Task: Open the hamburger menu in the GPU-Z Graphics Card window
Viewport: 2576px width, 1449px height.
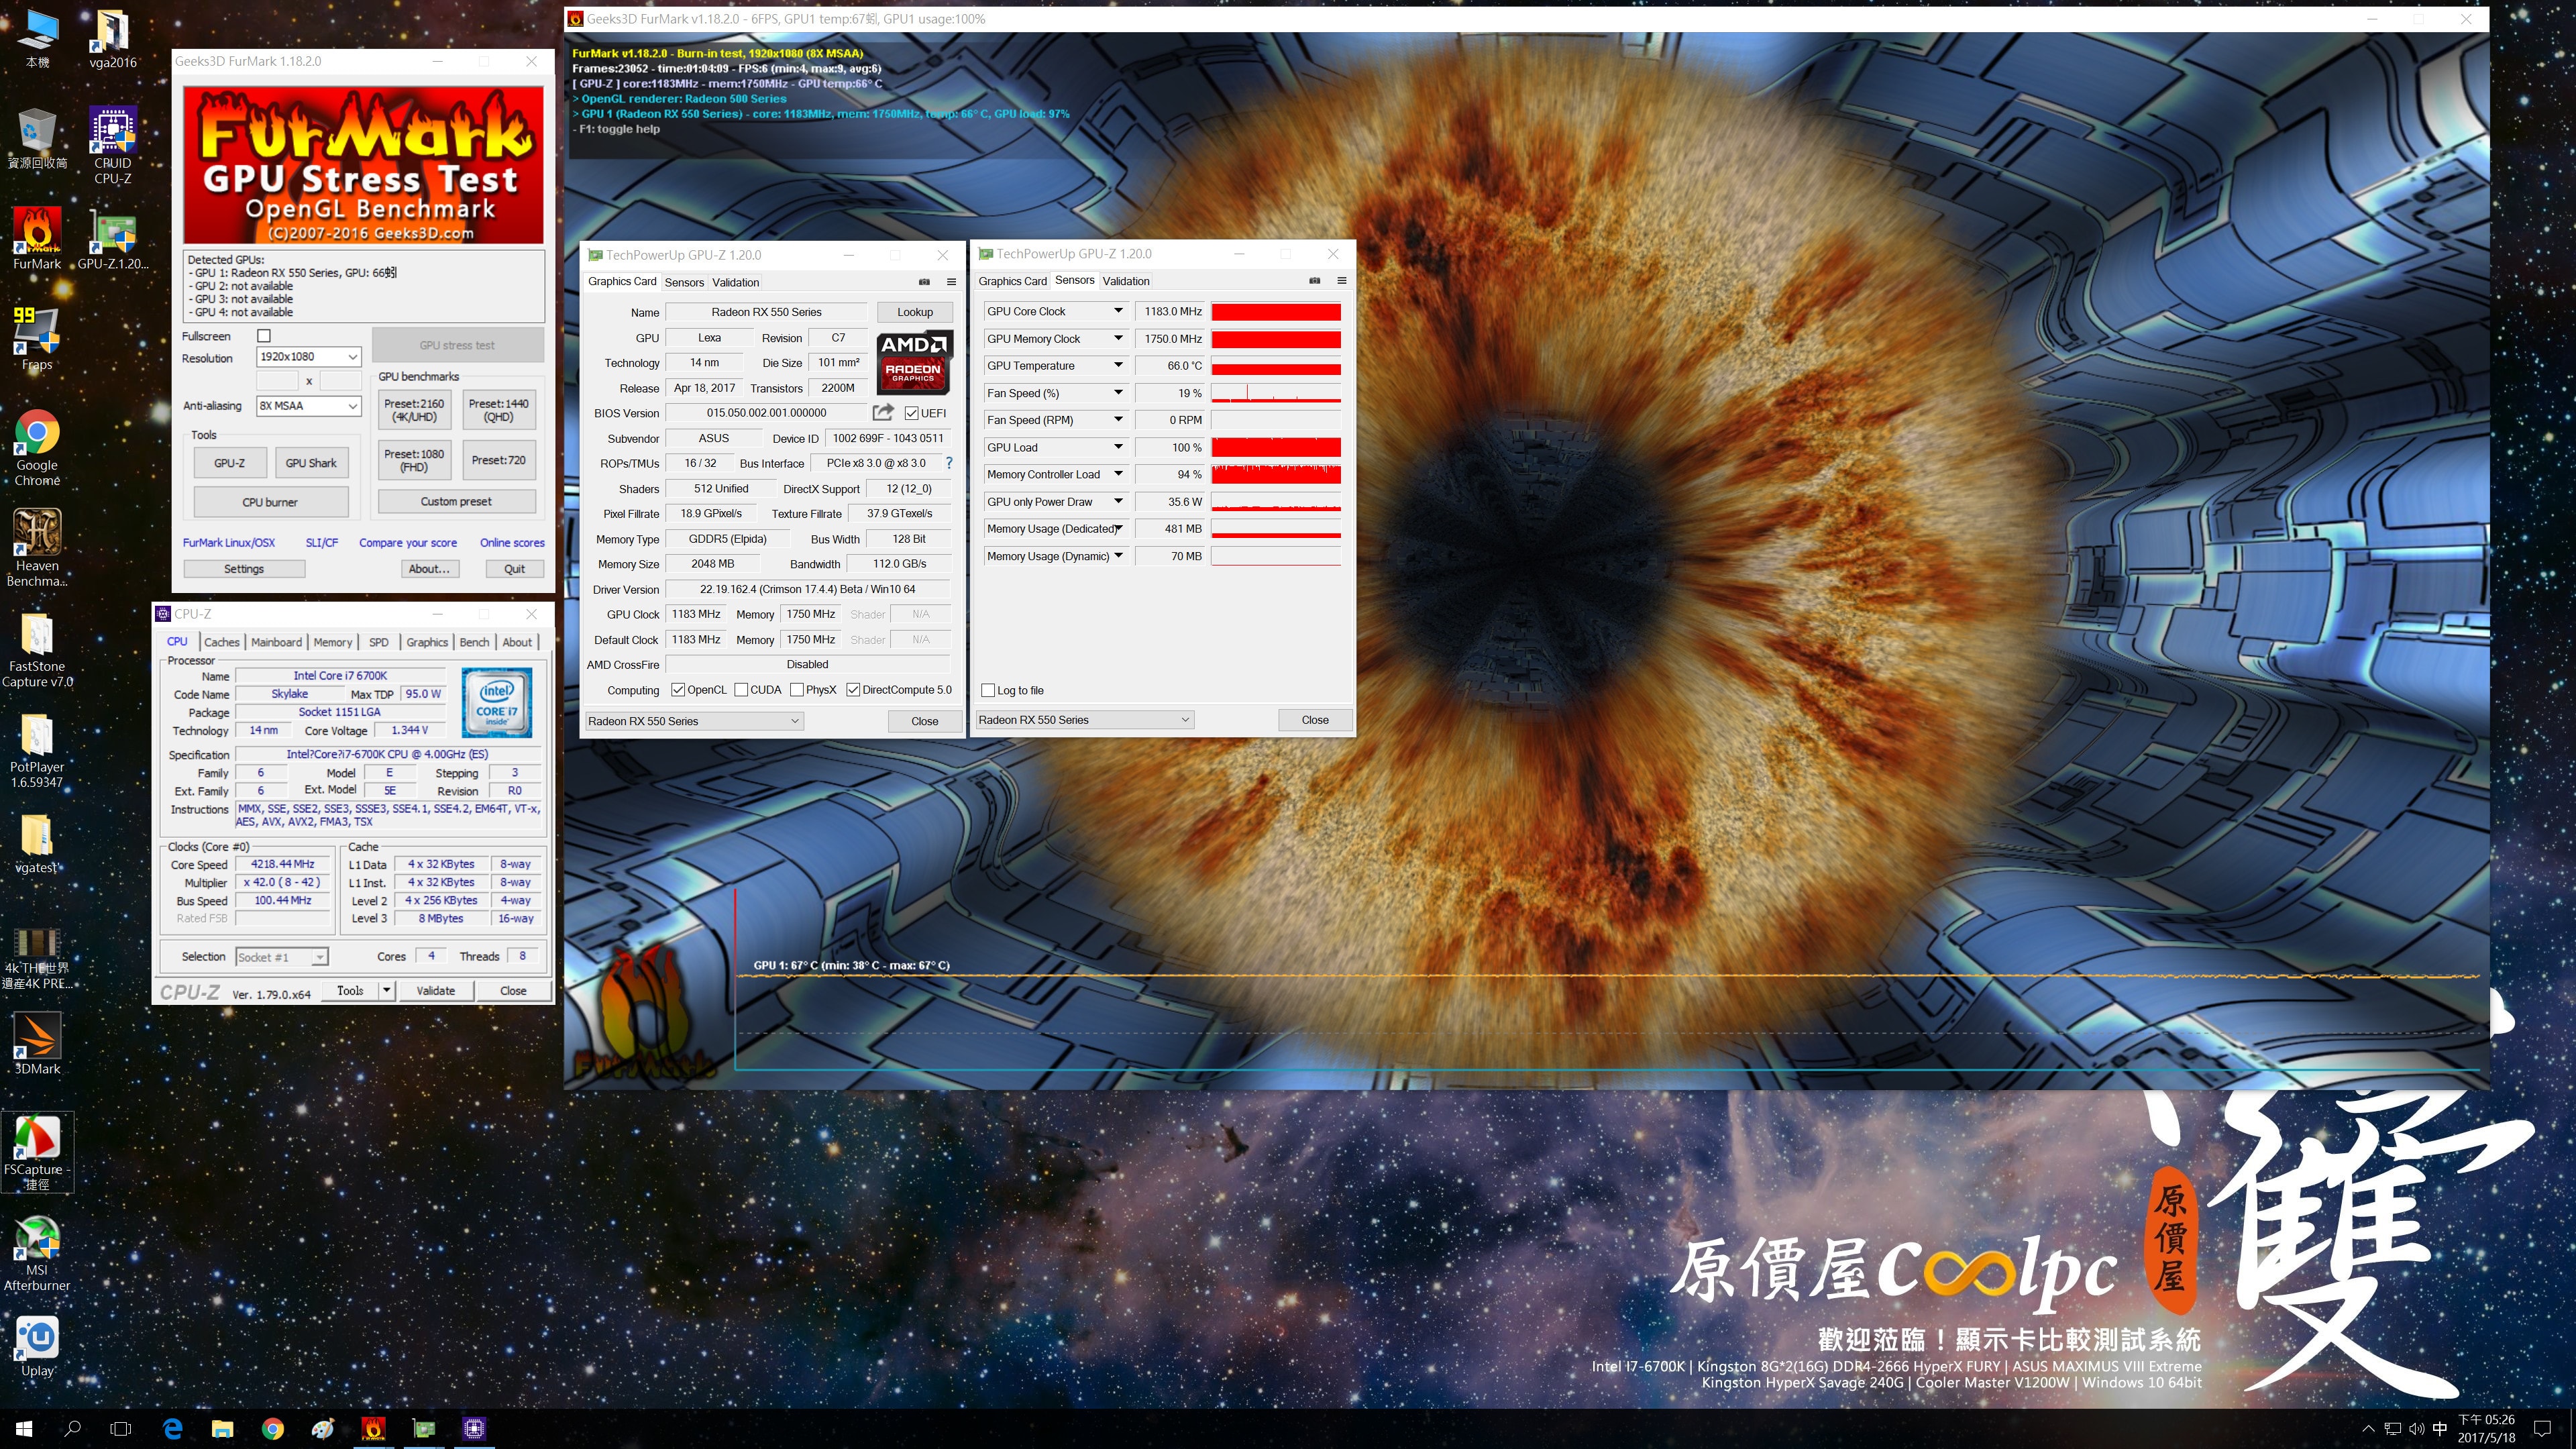Action: tap(951, 282)
